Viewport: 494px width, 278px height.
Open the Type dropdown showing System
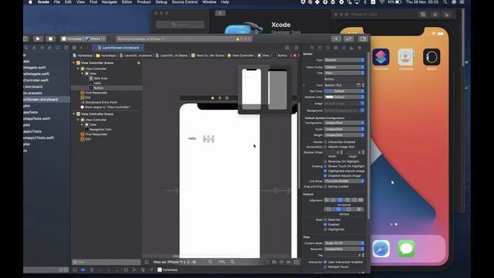click(x=344, y=60)
